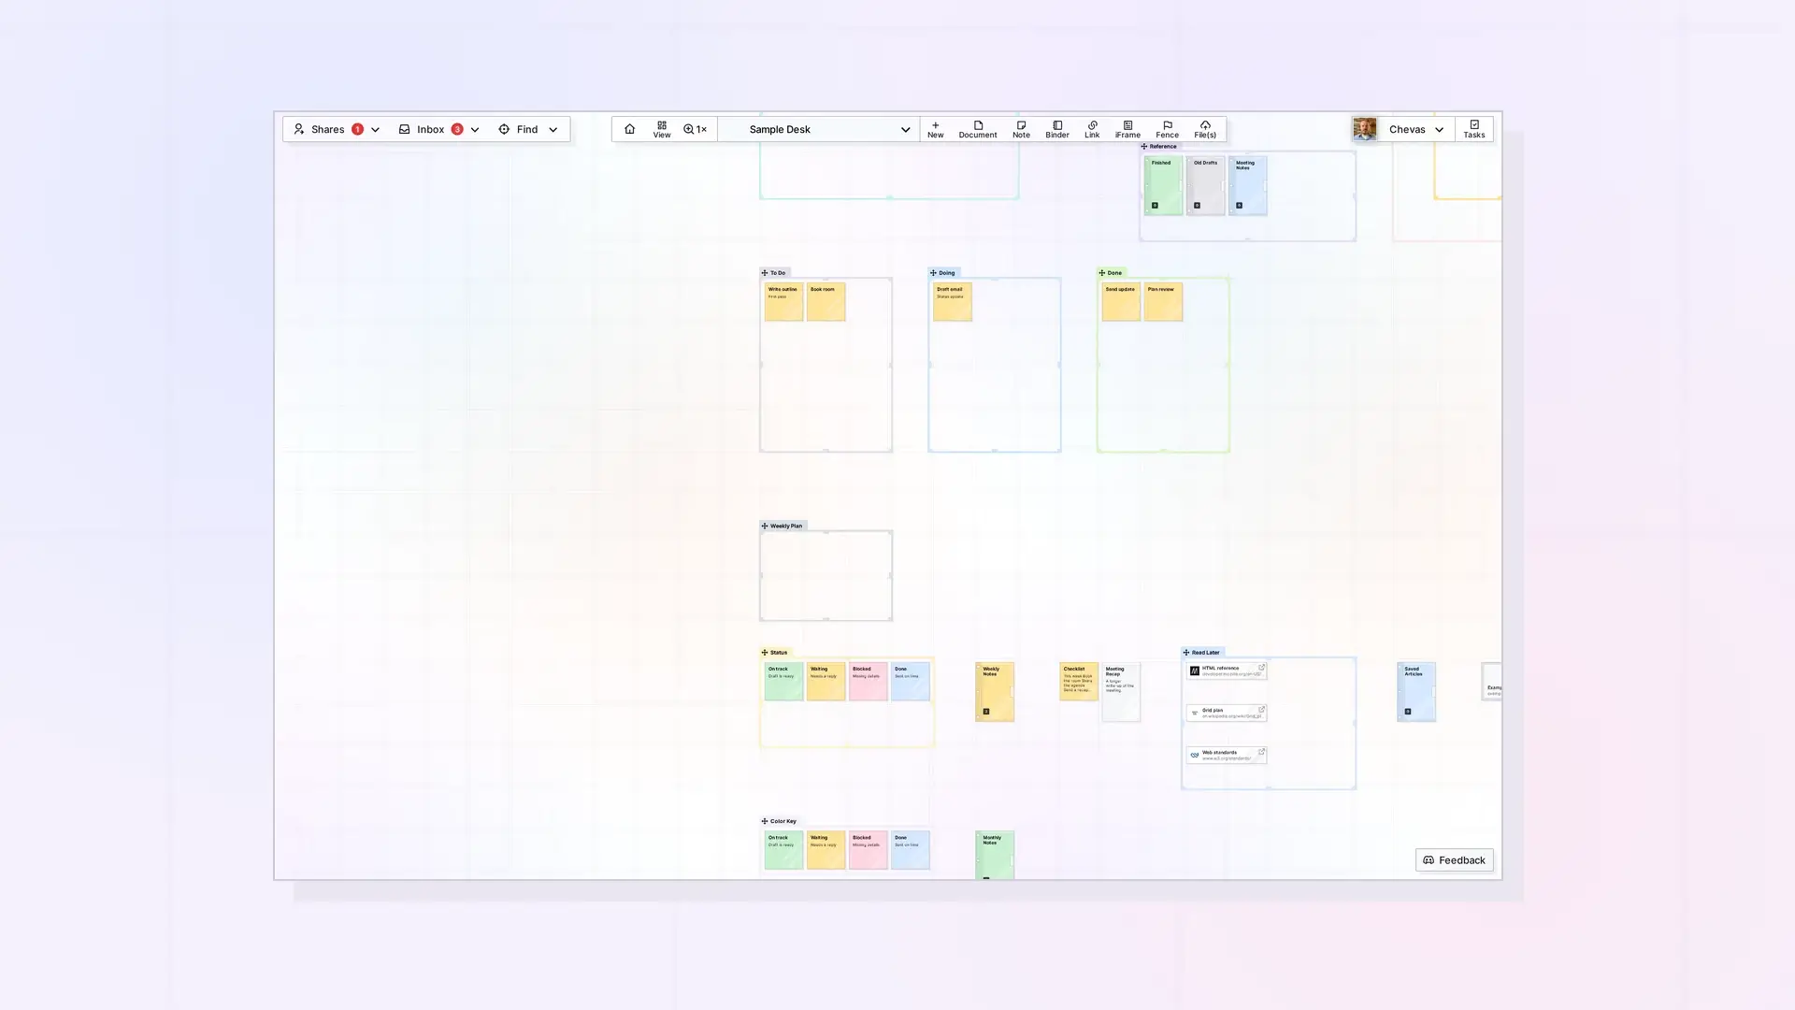Open external link icon on HTML reference
Screen dimensions: 1795x1010
pyautogui.click(x=1261, y=668)
